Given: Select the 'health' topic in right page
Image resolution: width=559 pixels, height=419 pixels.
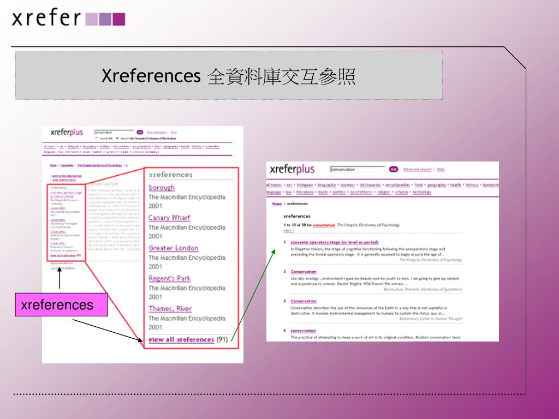Looking at the screenshot, I should 456,184.
